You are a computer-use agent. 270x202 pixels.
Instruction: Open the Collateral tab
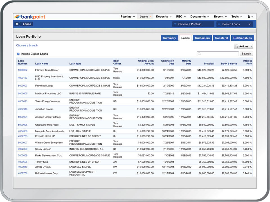click(x=221, y=38)
